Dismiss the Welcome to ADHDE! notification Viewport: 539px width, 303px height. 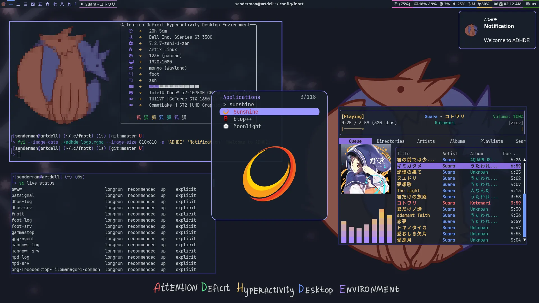click(497, 30)
